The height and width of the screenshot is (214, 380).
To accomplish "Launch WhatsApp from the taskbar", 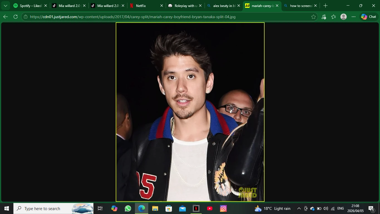I will click(x=128, y=208).
